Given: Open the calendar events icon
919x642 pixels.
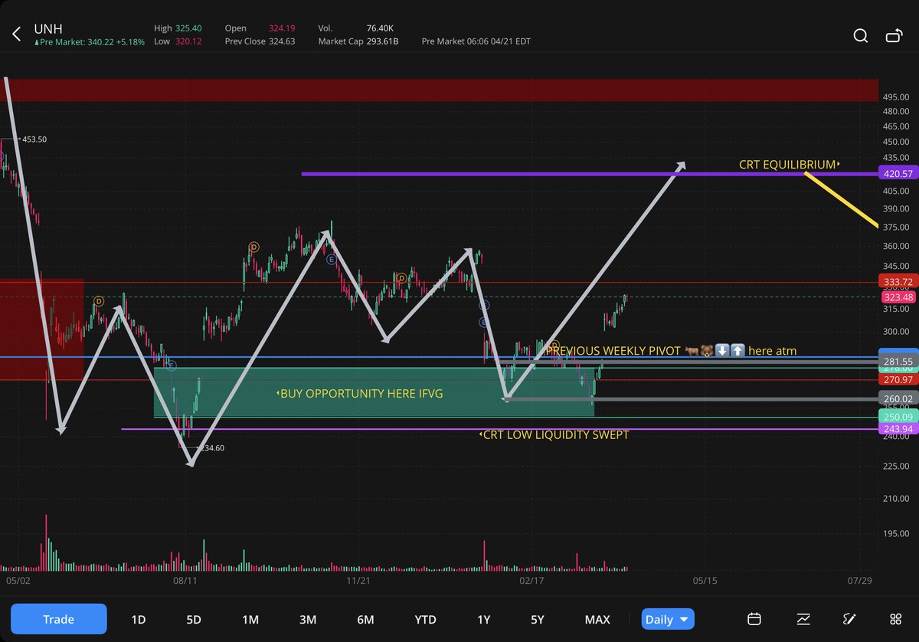Looking at the screenshot, I should [754, 619].
